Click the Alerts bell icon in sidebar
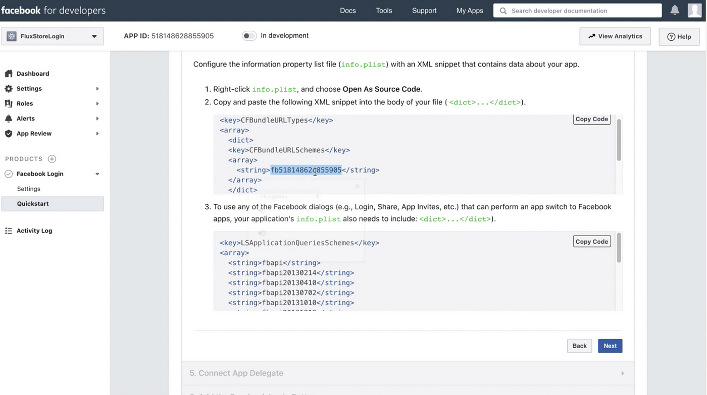This screenshot has height=395, width=707. [x=9, y=119]
